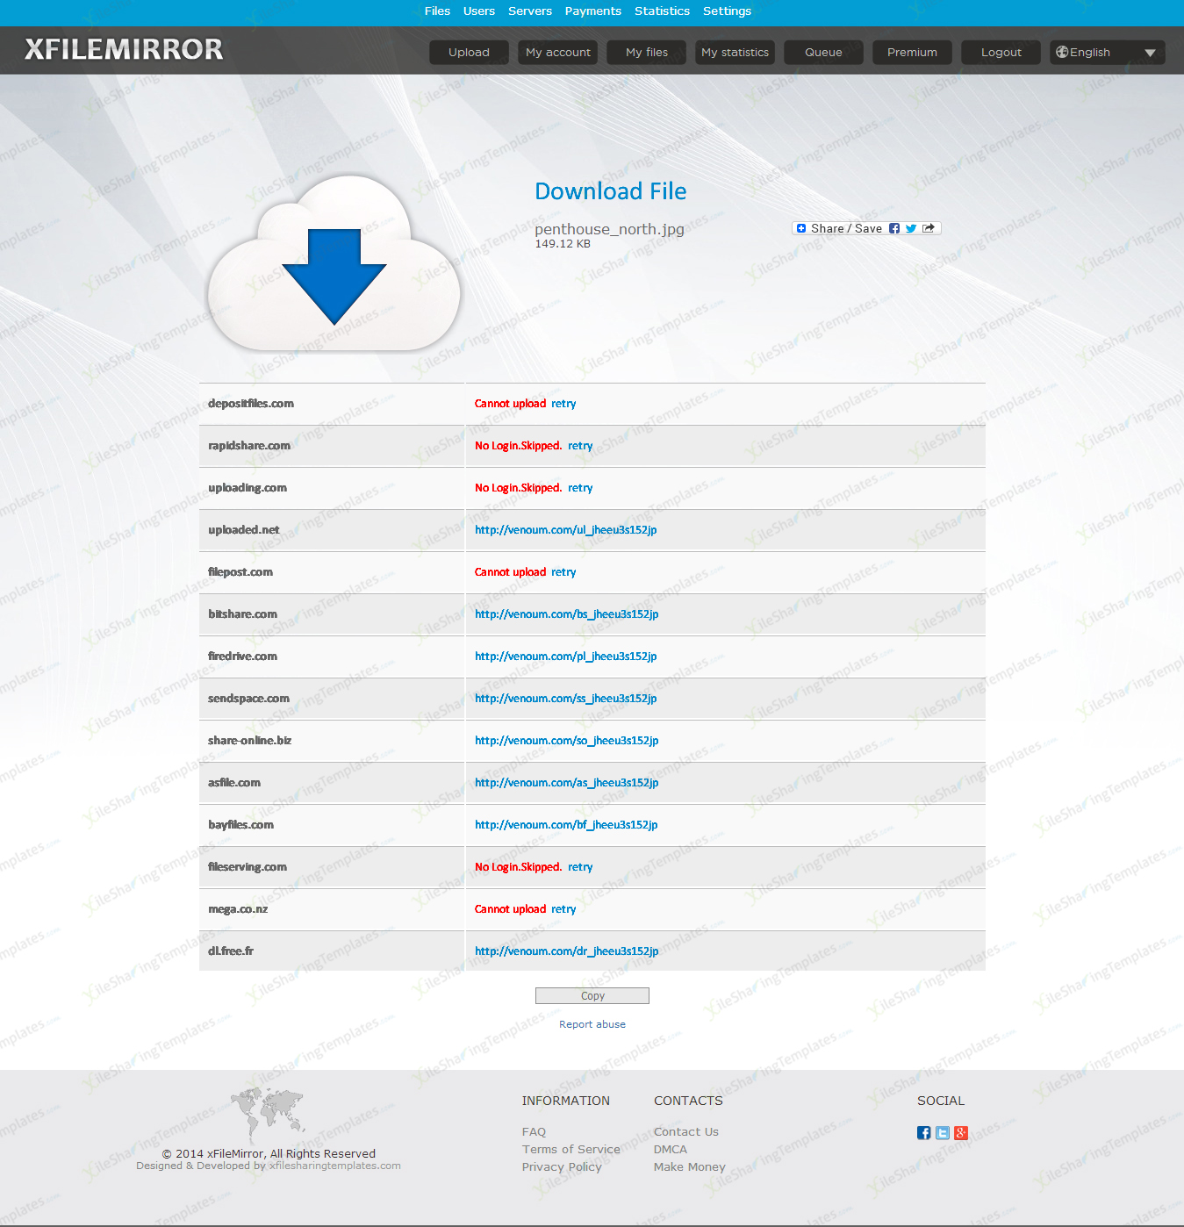Open the asfile.com mirror link
The image size is (1184, 1227).
(x=567, y=783)
